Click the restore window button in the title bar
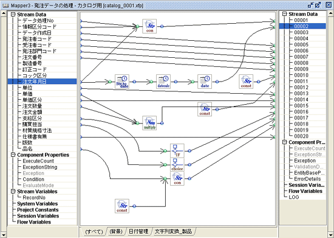 pos(318,5)
